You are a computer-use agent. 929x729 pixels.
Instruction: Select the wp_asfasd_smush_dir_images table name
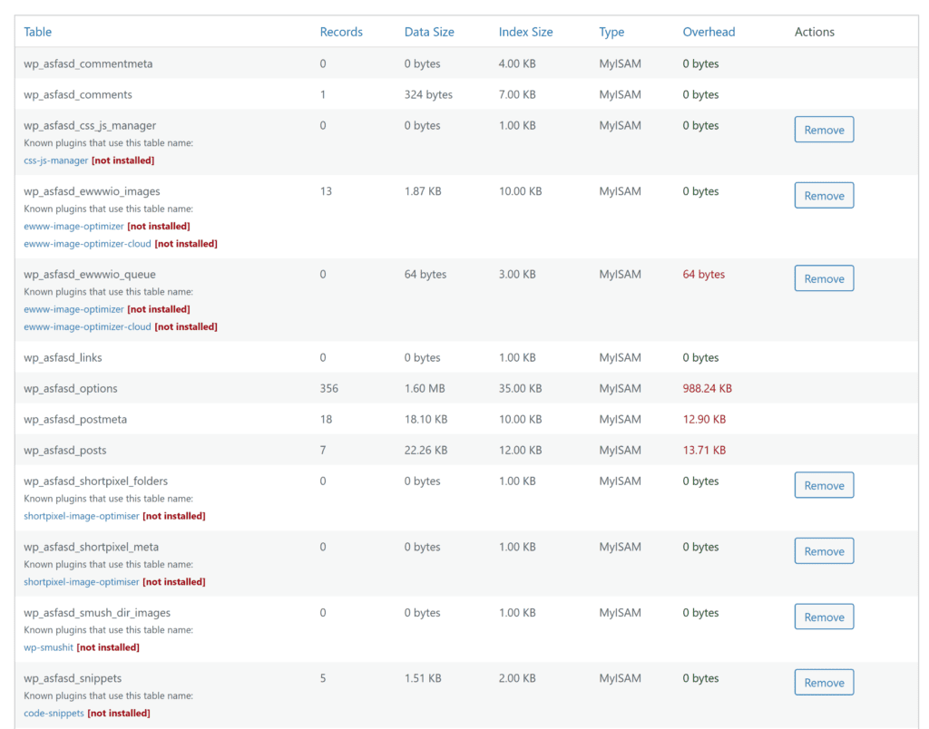click(97, 612)
